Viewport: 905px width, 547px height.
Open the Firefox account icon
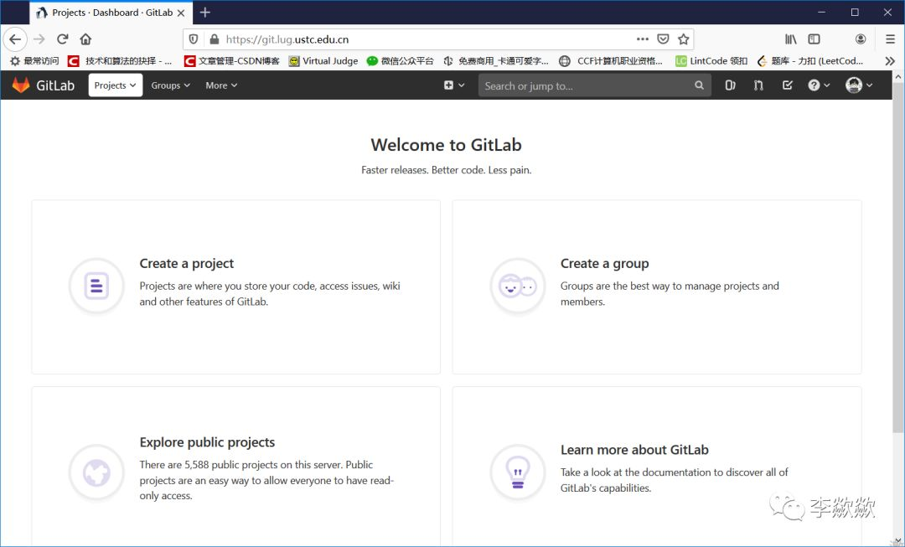860,39
